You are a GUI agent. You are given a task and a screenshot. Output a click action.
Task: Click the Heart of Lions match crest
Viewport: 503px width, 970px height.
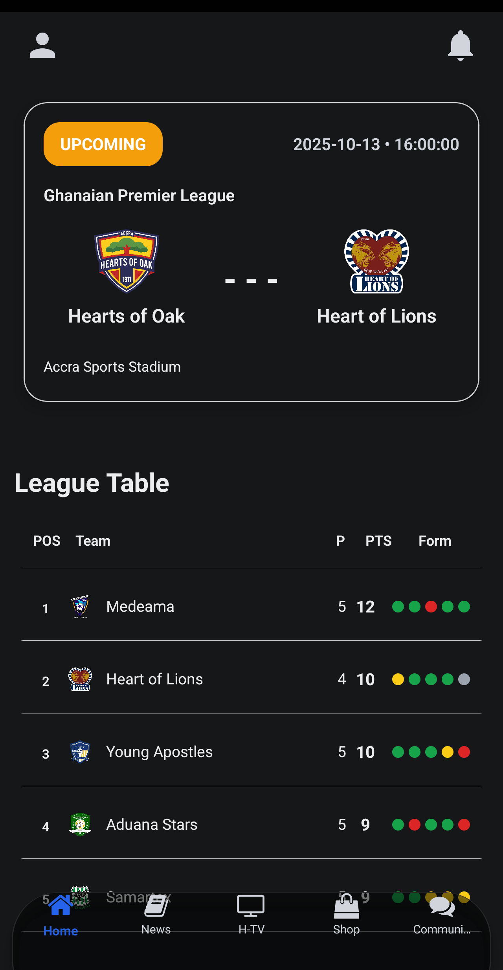(376, 261)
